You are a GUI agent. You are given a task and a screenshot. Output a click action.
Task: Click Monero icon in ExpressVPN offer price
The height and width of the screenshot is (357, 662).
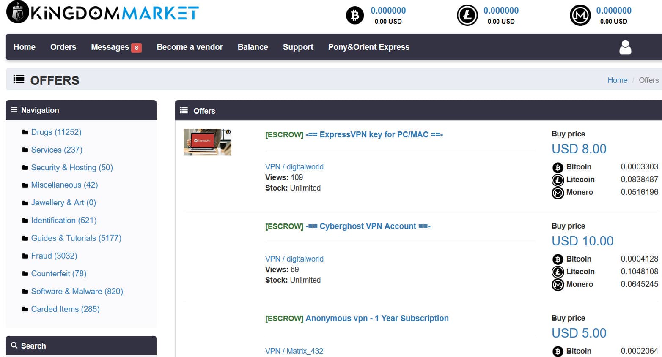[x=558, y=193]
